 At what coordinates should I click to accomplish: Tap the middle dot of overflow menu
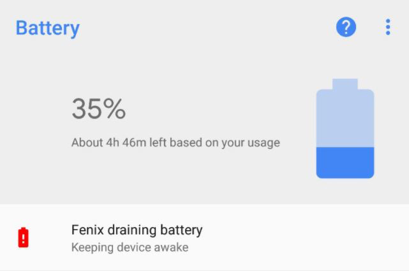(x=387, y=27)
